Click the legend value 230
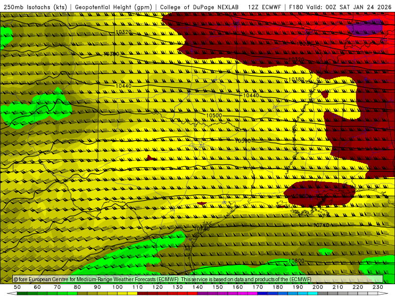Viewport: 395px width, 296px height. pyautogui.click(x=378, y=287)
